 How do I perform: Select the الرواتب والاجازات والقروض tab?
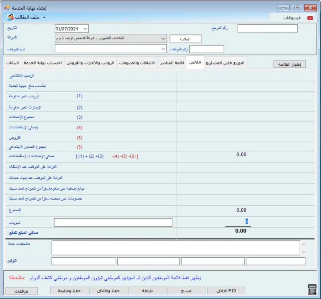click(x=90, y=63)
